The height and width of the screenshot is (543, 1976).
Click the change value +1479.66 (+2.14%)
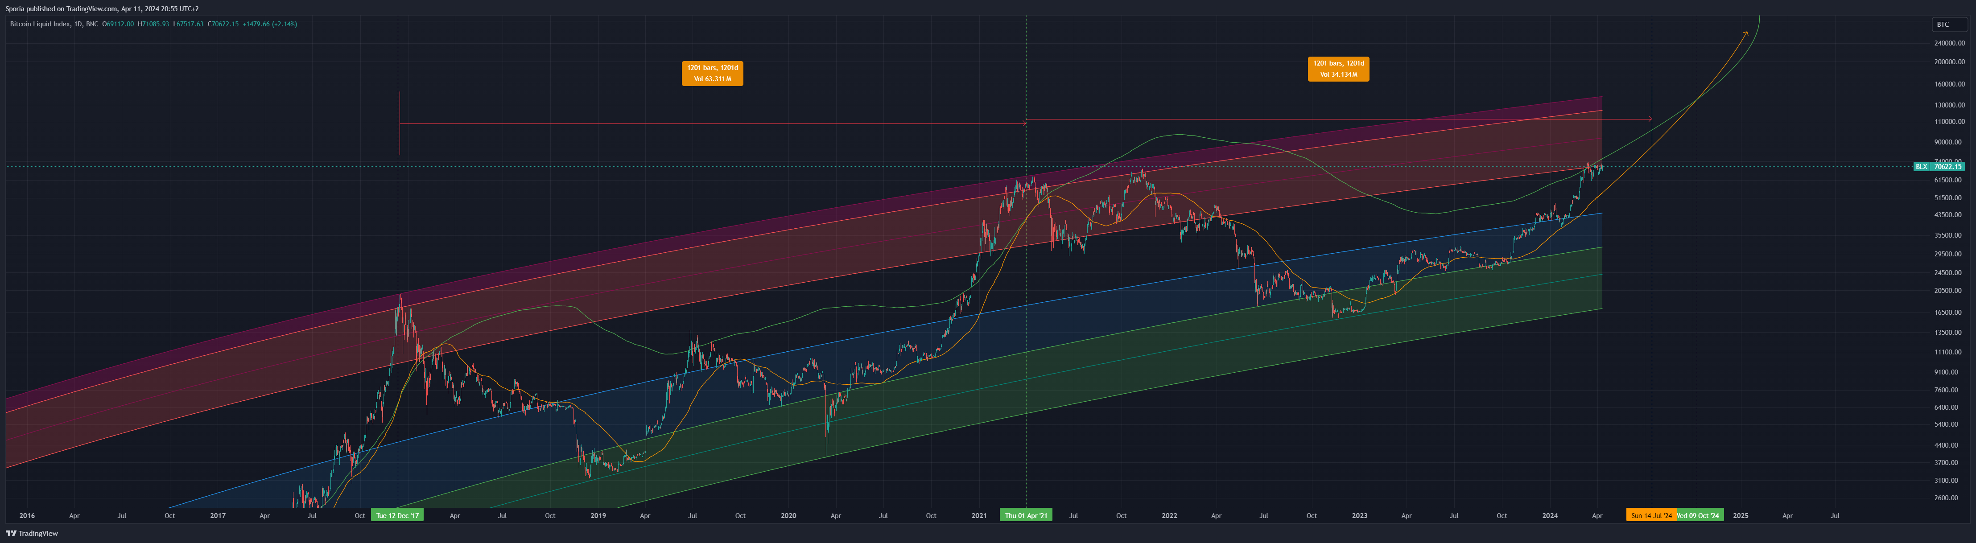coord(270,24)
